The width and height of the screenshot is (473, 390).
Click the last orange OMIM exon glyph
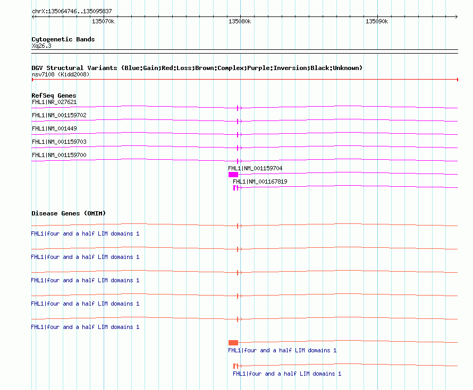point(236,366)
